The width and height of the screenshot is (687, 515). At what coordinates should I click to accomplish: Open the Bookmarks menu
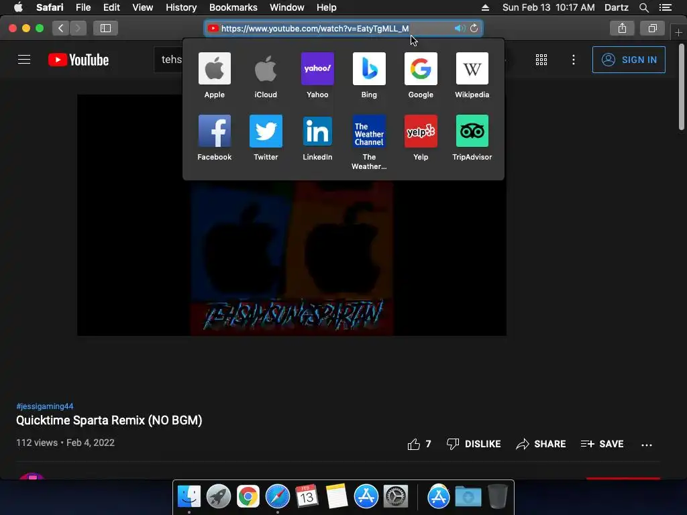(233, 7)
